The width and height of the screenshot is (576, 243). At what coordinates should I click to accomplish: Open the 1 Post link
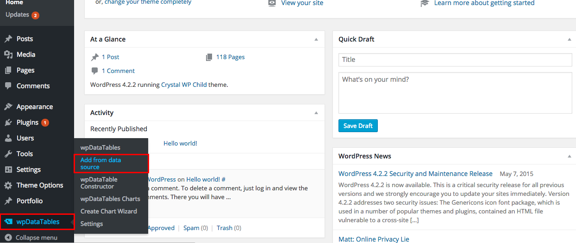111,57
